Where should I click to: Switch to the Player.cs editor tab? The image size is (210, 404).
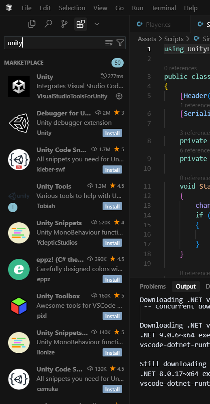[x=154, y=24]
